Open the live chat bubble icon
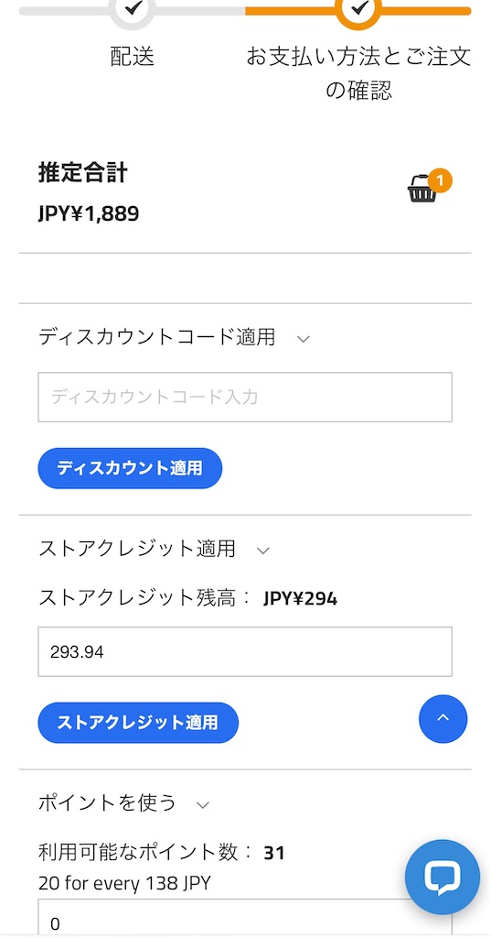Viewport: 491px width, 938px height. (442, 877)
